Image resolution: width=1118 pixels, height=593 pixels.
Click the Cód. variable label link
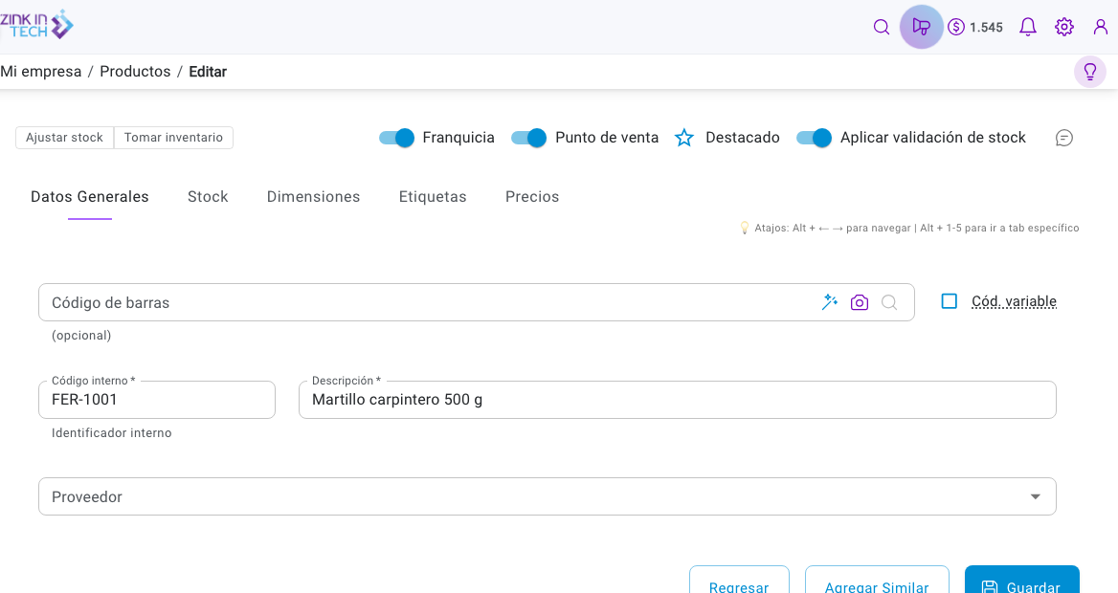click(x=1014, y=301)
